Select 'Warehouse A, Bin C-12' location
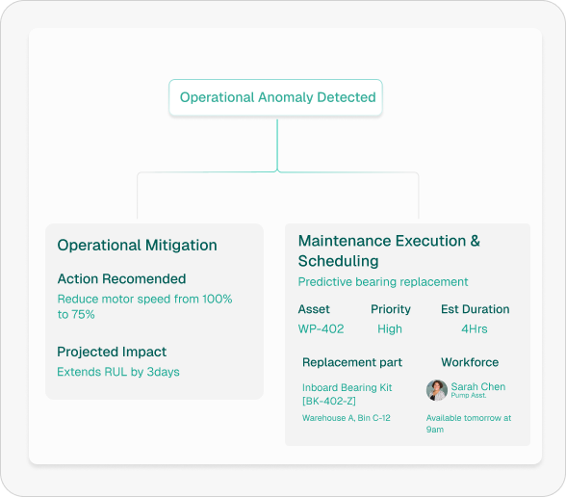The height and width of the screenshot is (497, 566). (347, 418)
